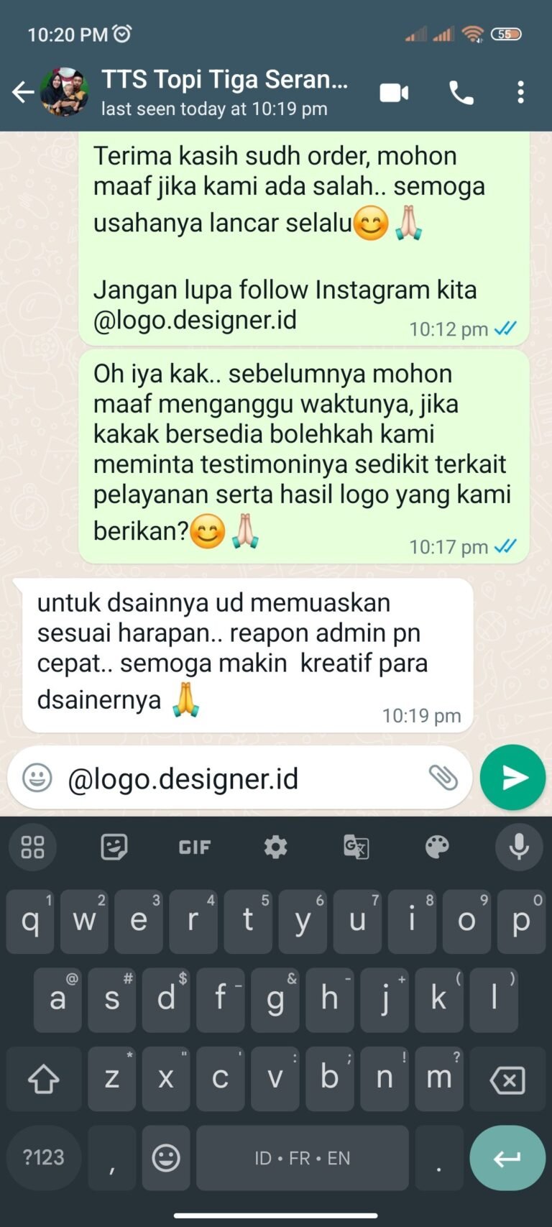Open the keyboard four-squares tools menu
Screen dimensions: 552x1227
(x=33, y=847)
